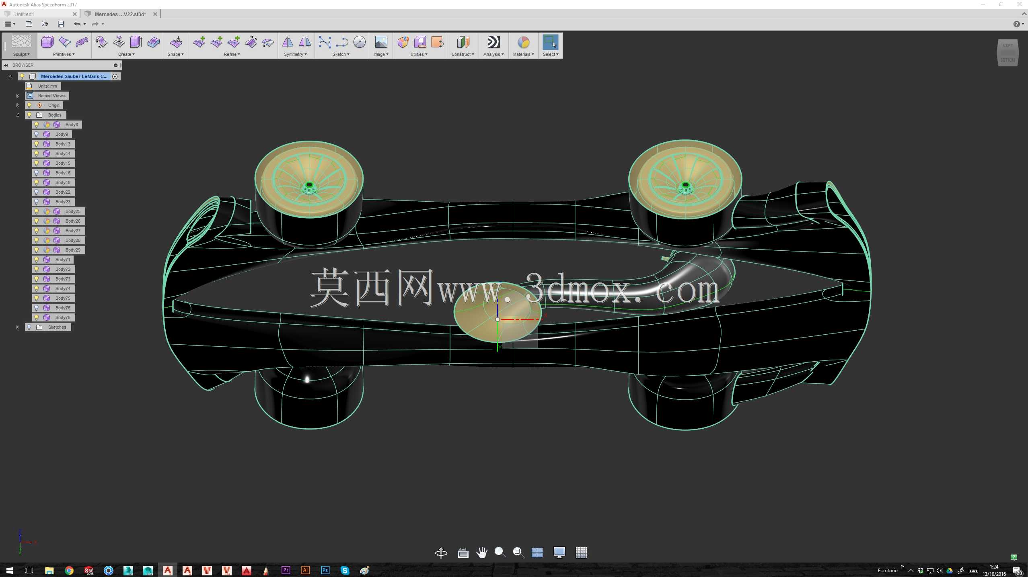
Task: Click the Edit Form shape tool
Action: [176, 42]
